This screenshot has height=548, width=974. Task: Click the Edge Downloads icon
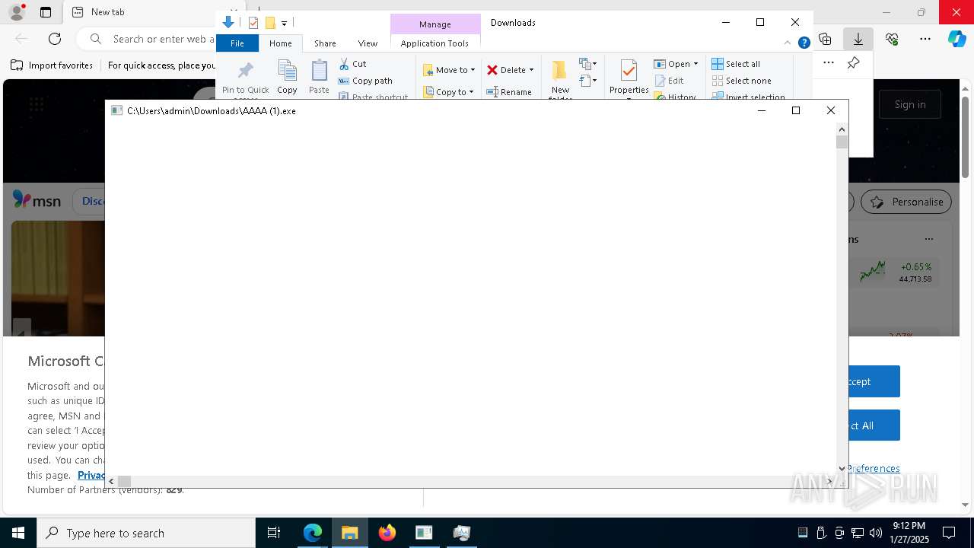(858, 39)
